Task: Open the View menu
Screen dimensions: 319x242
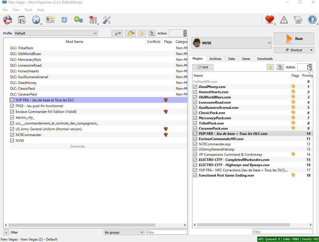Action: (x=16, y=10)
